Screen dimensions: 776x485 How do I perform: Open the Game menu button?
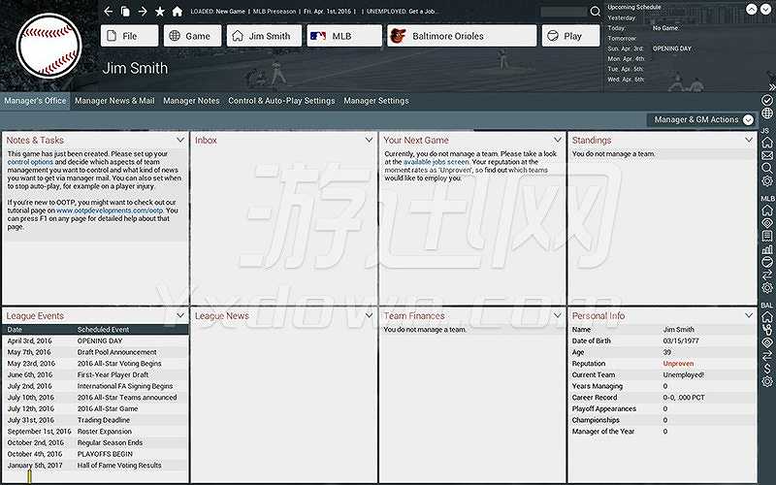192,36
